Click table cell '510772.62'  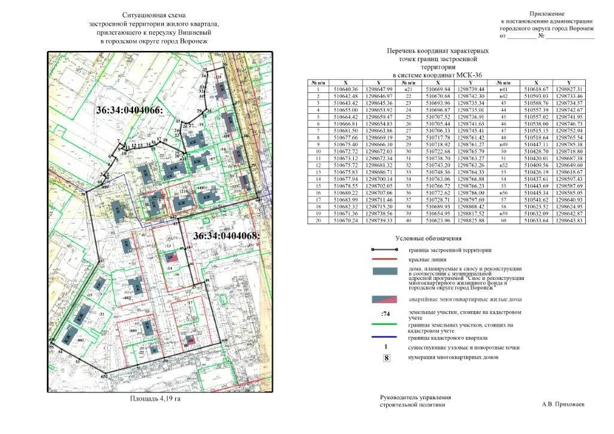(x=438, y=193)
